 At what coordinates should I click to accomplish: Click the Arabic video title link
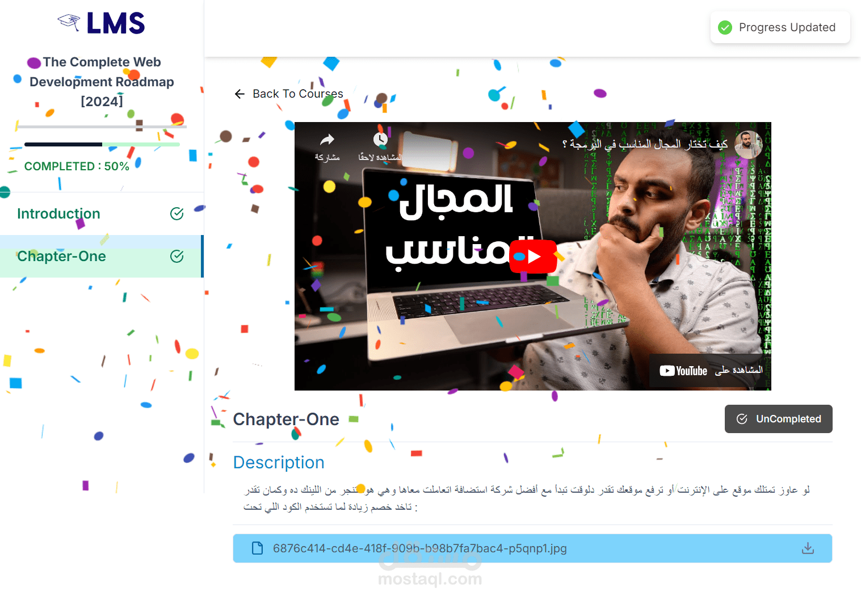click(x=645, y=144)
